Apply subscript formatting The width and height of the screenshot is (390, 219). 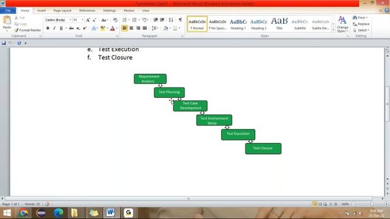(78, 29)
